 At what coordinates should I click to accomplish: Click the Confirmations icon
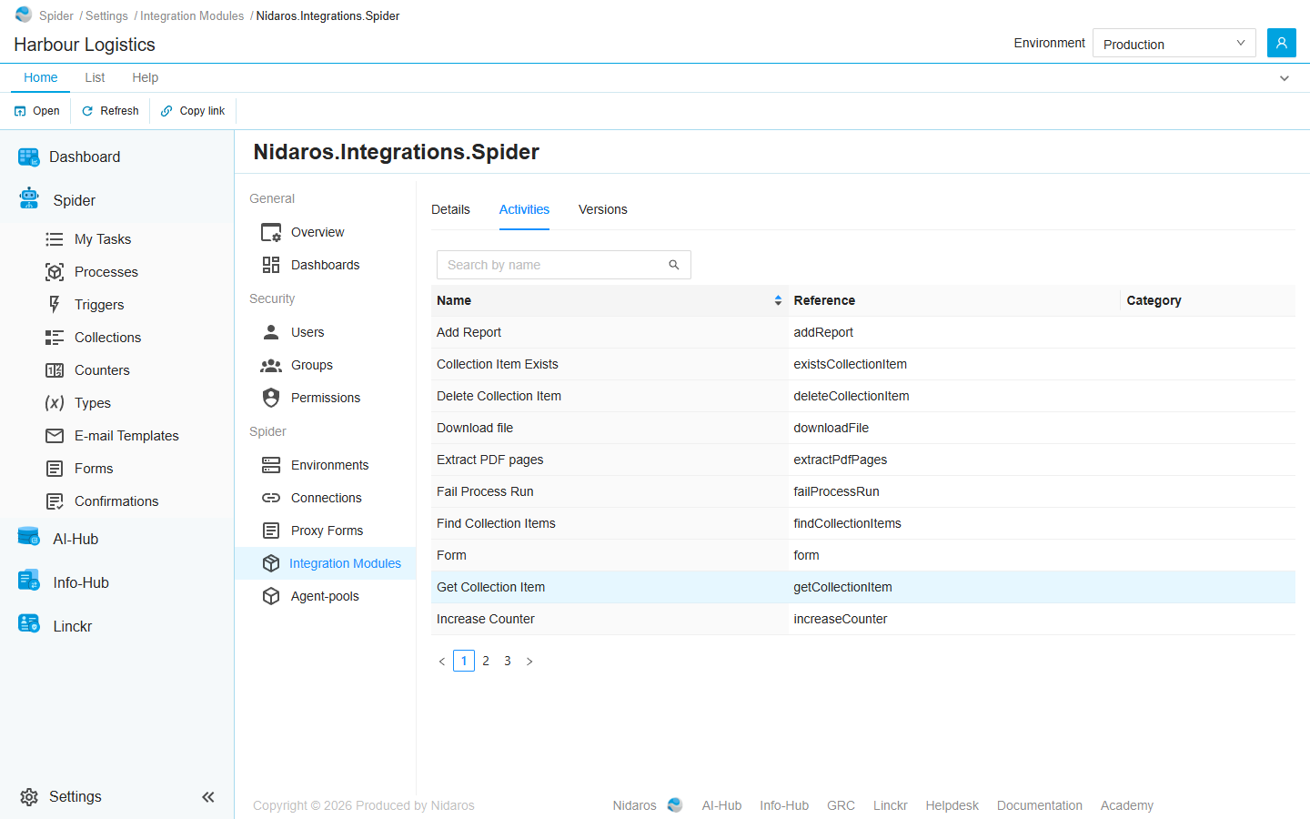point(55,501)
